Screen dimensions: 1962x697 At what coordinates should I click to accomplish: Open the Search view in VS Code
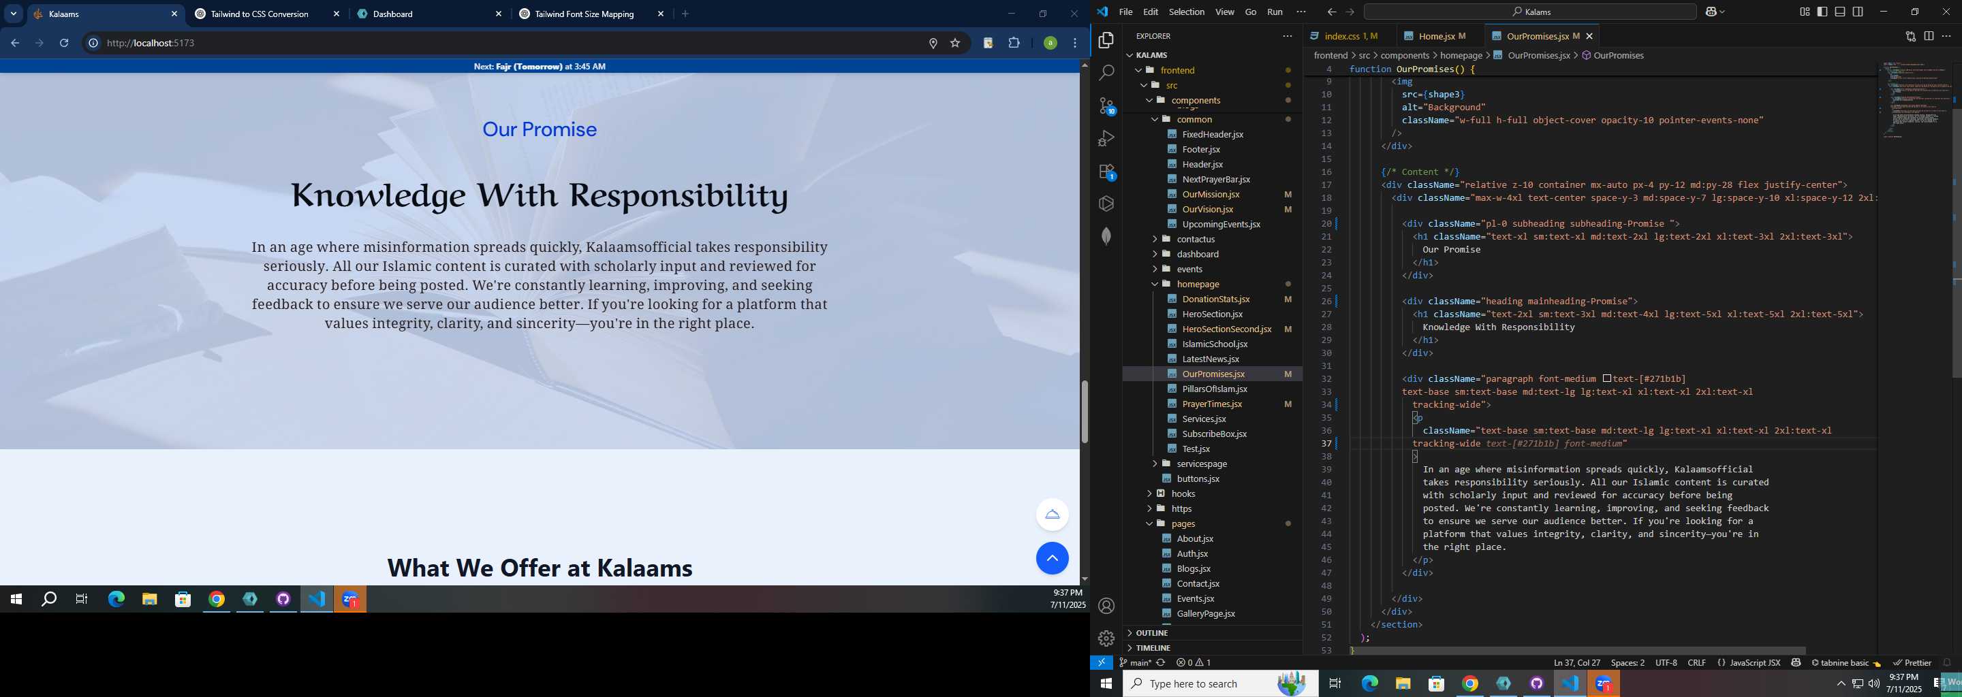1106,73
